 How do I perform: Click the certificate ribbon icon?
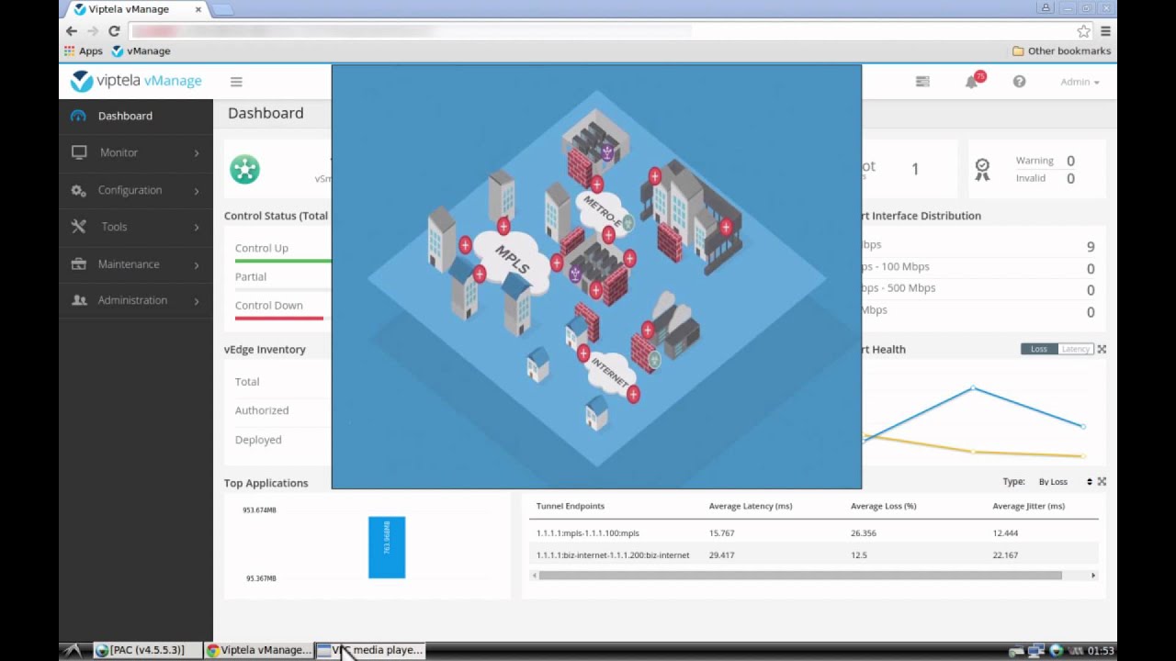tap(982, 169)
